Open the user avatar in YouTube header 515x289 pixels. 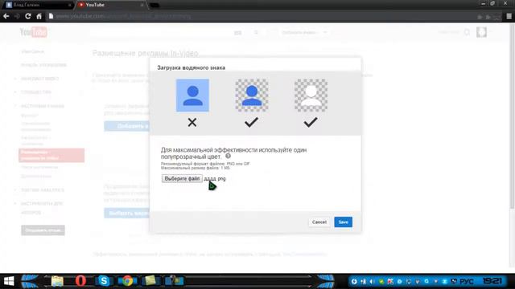pyautogui.click(x=481, y=32)
